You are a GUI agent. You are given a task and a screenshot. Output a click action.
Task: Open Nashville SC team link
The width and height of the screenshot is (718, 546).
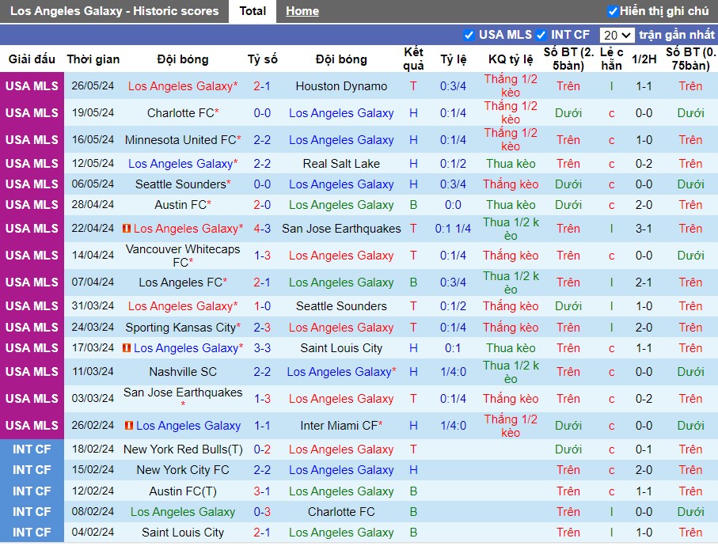click(183, 372)
